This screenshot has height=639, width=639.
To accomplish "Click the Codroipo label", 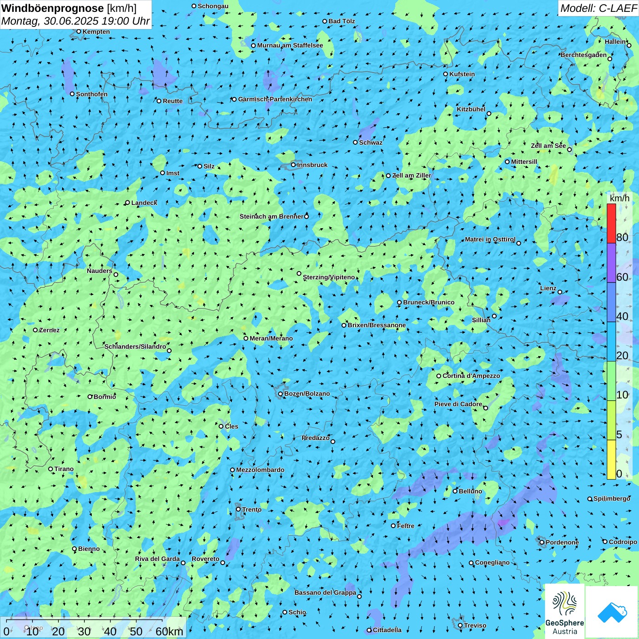I will 623,542.
